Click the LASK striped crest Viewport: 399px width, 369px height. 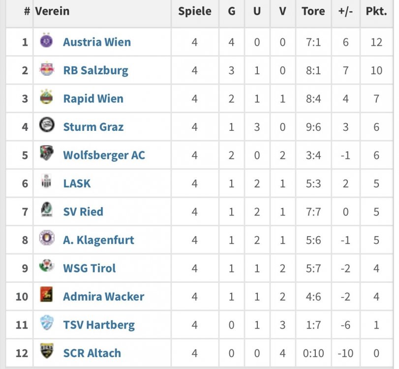coord(47,181)
